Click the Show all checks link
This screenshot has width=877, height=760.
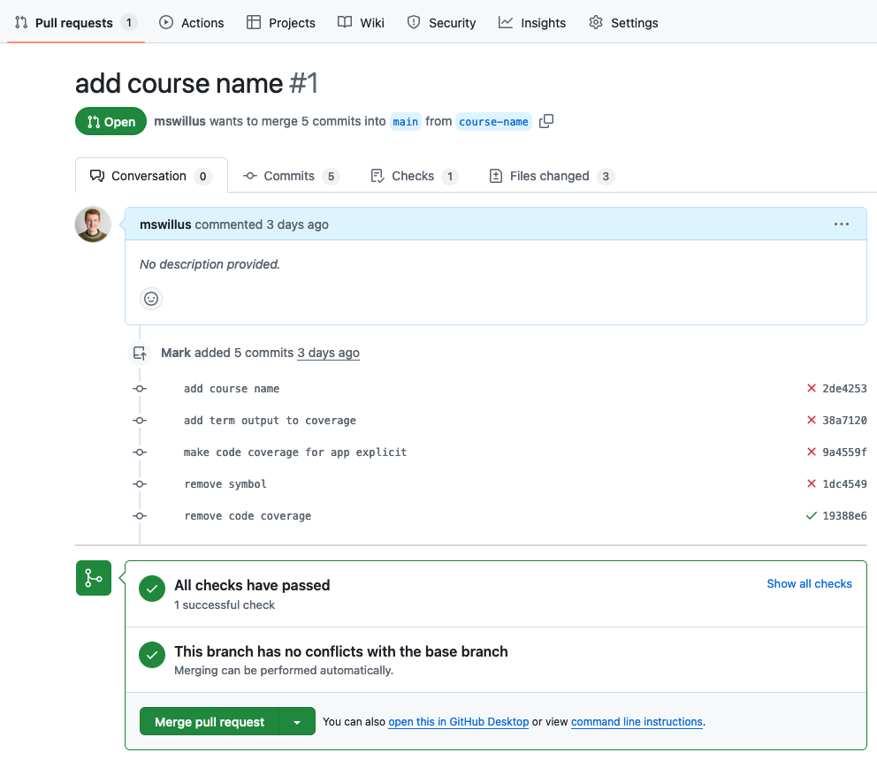(x=809, y=583)
